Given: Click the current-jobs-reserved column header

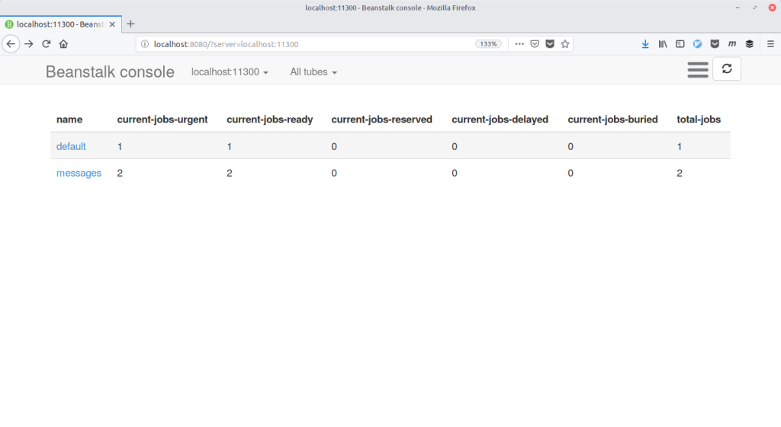Looking at the screenshot, I should (381, 119).
